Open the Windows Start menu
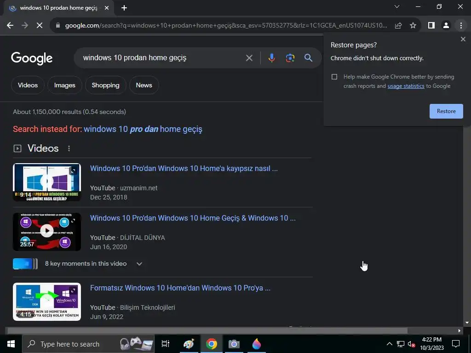Viewport: 471px width, 353px height. click(x=11, y=344)
